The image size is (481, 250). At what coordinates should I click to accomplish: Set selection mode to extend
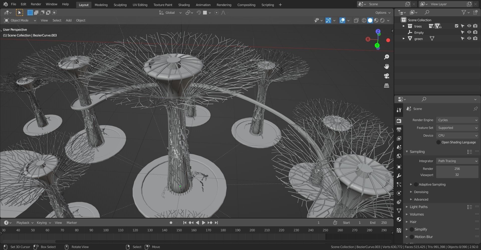pos(36,12)
